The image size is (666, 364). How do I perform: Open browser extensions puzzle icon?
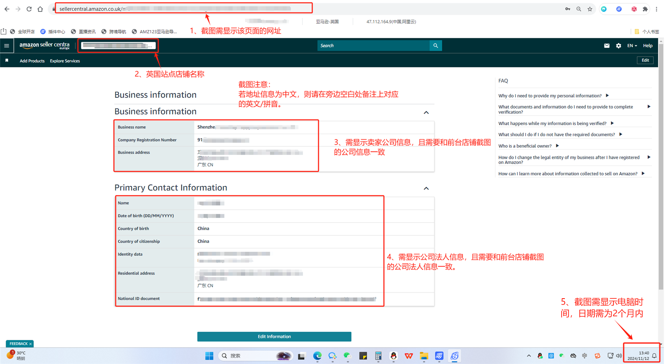[645, 9]
